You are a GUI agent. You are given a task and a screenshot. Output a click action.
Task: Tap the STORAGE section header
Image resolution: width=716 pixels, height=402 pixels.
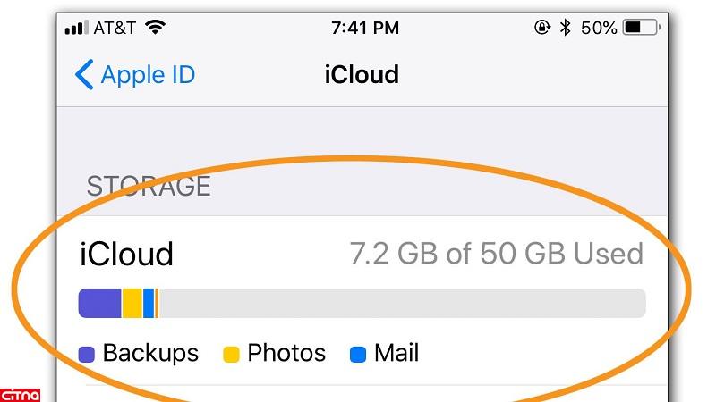149,186
